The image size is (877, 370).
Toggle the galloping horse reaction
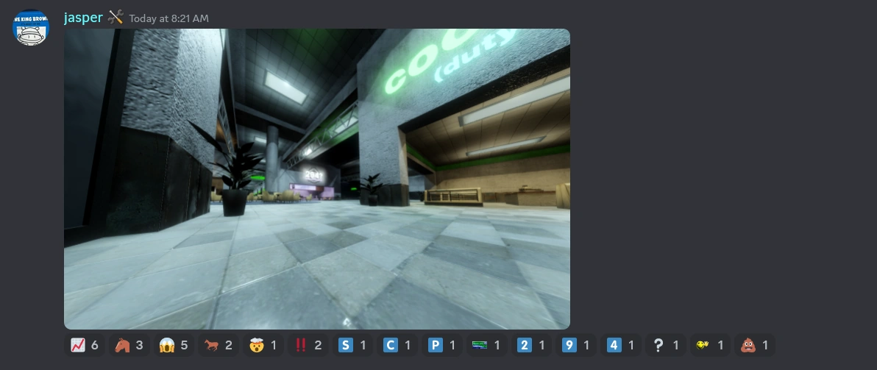point(219,346)
